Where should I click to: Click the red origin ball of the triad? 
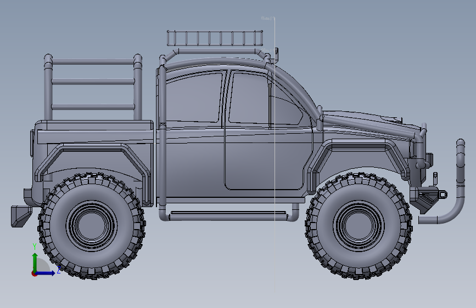tap(33, 273)
